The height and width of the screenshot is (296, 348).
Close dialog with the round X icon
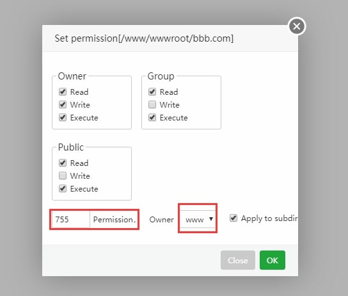297,26
